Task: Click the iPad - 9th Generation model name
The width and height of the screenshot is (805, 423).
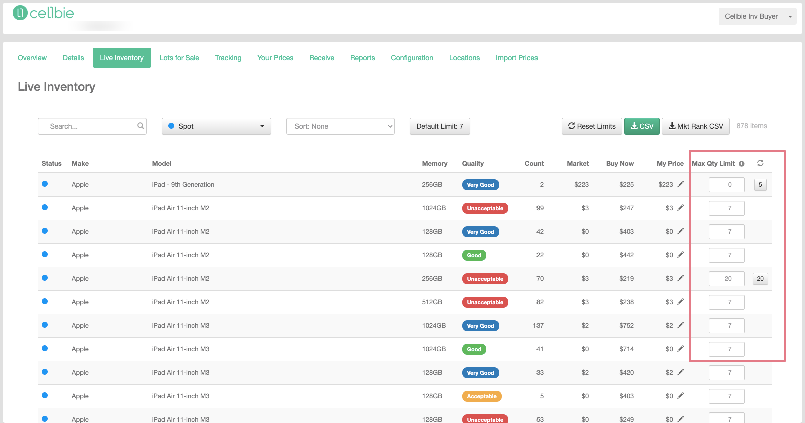Action: [x=183, y=184]
